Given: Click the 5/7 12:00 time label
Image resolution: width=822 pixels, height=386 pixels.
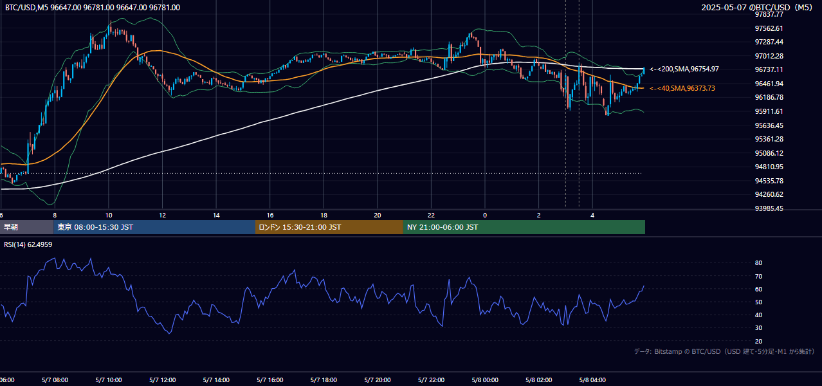Looking at the screenshot, I should click(x=162, y=380).
